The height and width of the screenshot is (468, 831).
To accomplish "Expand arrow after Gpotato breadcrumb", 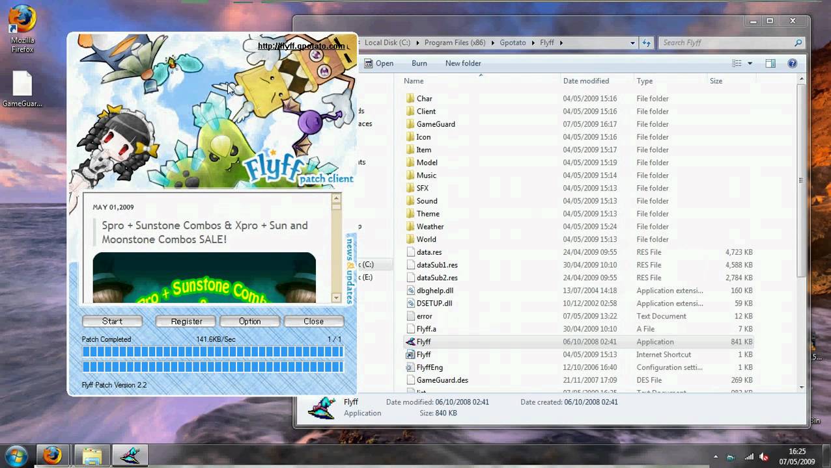I will tap(533, 43).
